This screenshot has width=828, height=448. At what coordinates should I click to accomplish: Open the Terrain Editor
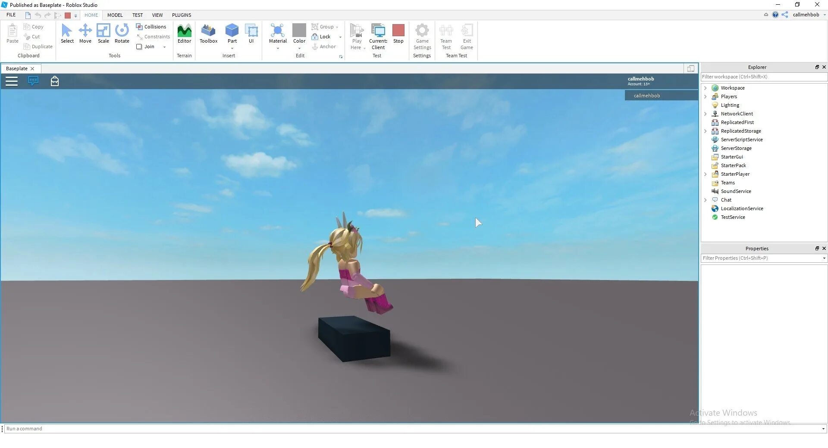[x=184, y=33]
